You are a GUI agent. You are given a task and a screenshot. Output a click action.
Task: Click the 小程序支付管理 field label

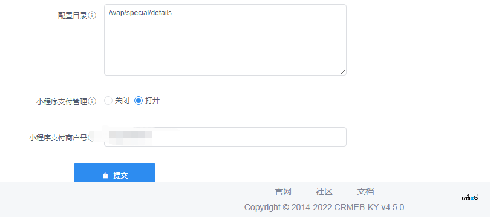[62, 102]
